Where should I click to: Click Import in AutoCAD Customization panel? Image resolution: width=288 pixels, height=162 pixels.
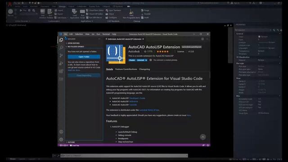pos(58,10)
